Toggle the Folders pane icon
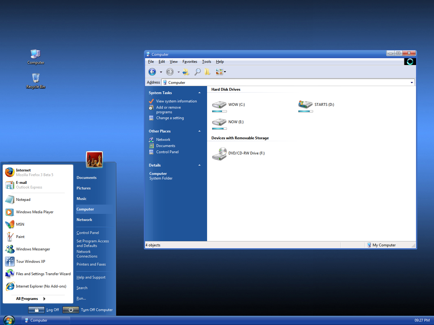The width and height of the screenshot is (434, 325). click(x=207, y=72)
